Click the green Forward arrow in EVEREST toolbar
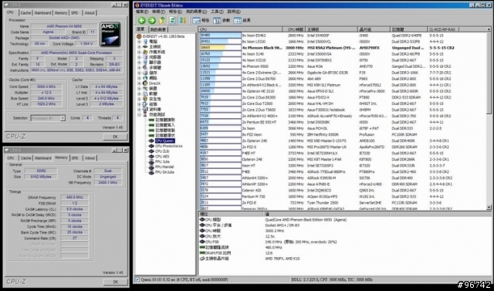This screenshot has height=291, width=494. point(152,21)
